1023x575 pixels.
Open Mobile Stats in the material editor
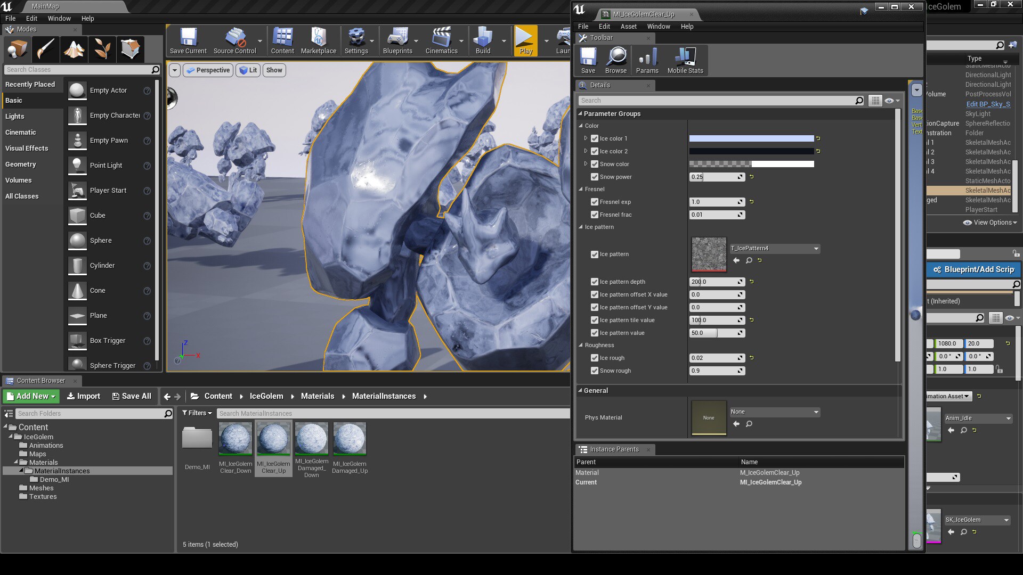685,59
